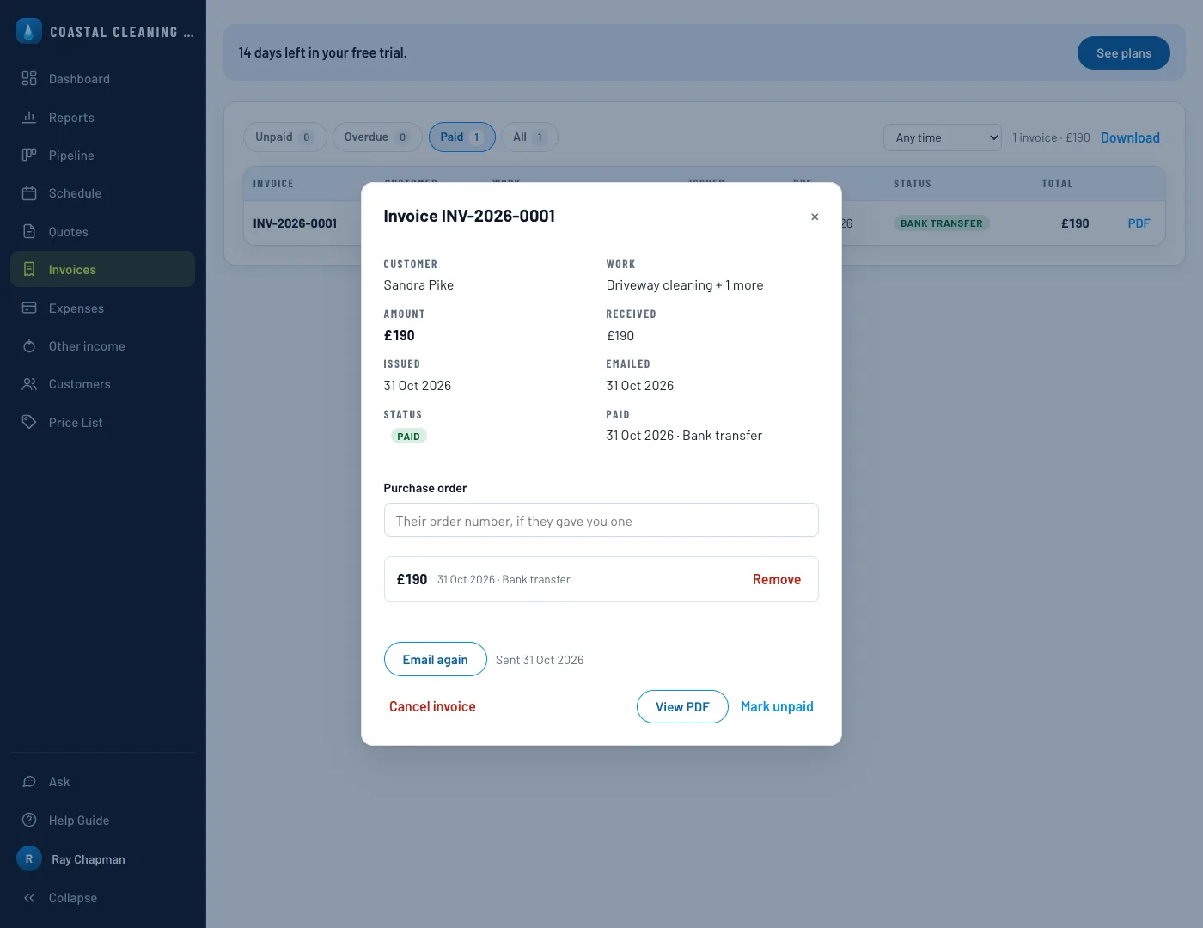Select the Paid filter tab

(x=462, y=137)
